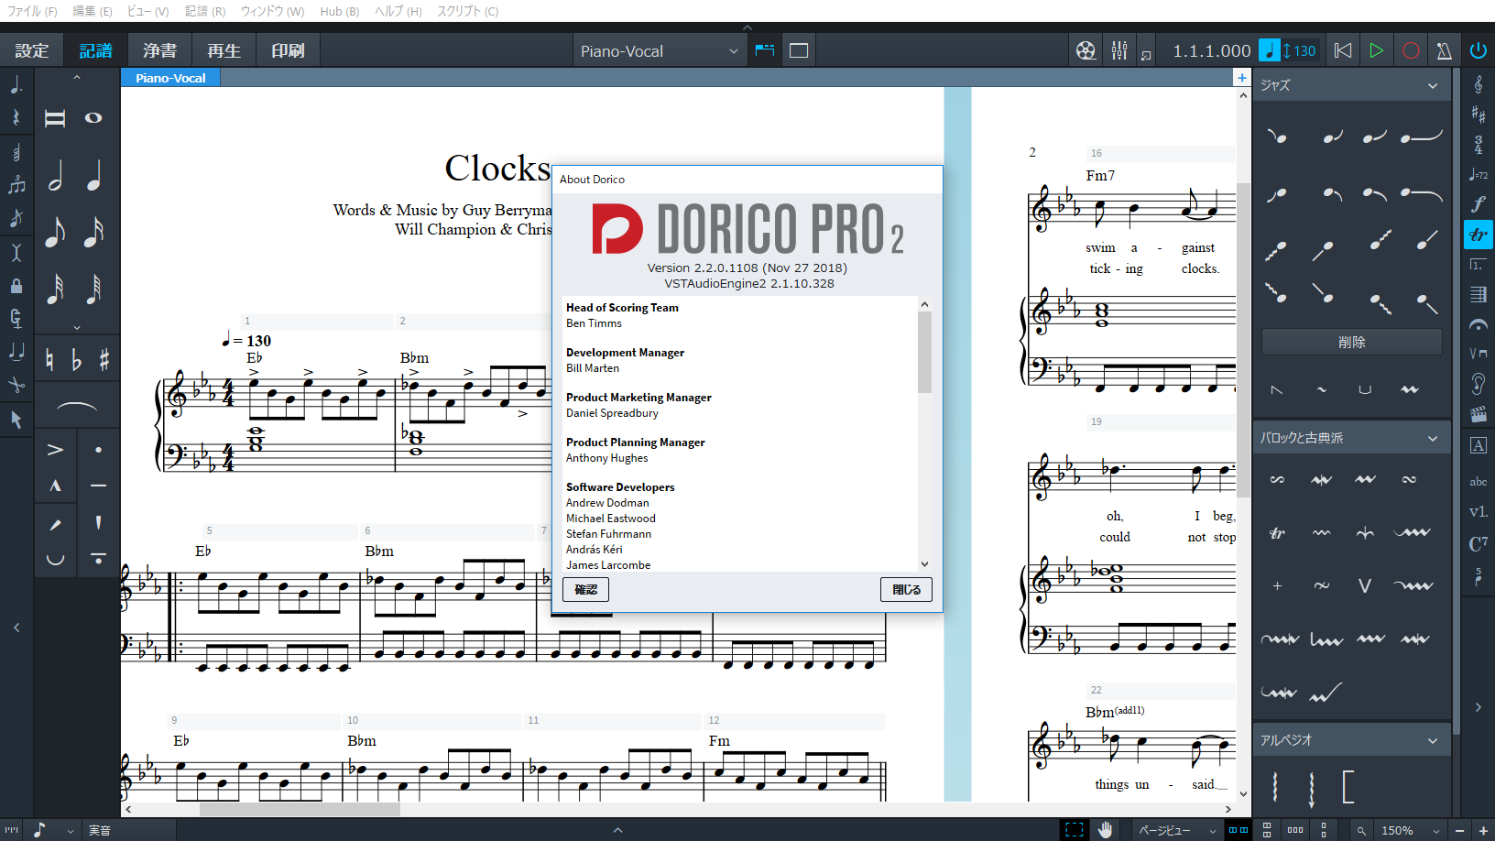Open the ページビュー view type dropdown
Image resolution: width=1495 pixels, height=841 pixels.
click(x=1176, y=830)
